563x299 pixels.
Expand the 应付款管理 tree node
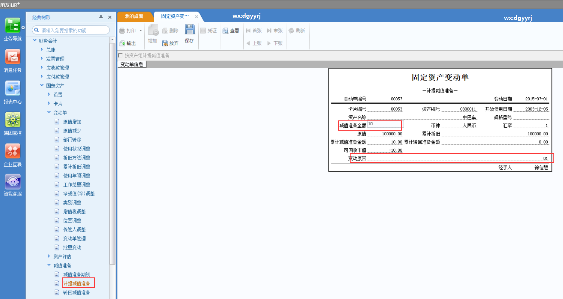[42, 76]
